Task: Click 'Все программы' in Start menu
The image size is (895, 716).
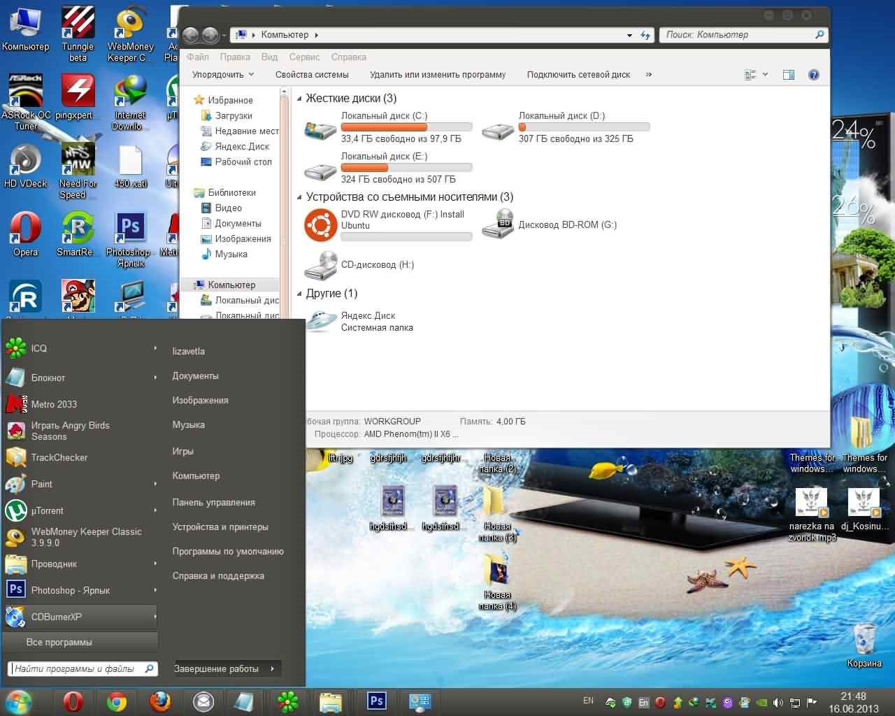Action: [x=59, y=642]
